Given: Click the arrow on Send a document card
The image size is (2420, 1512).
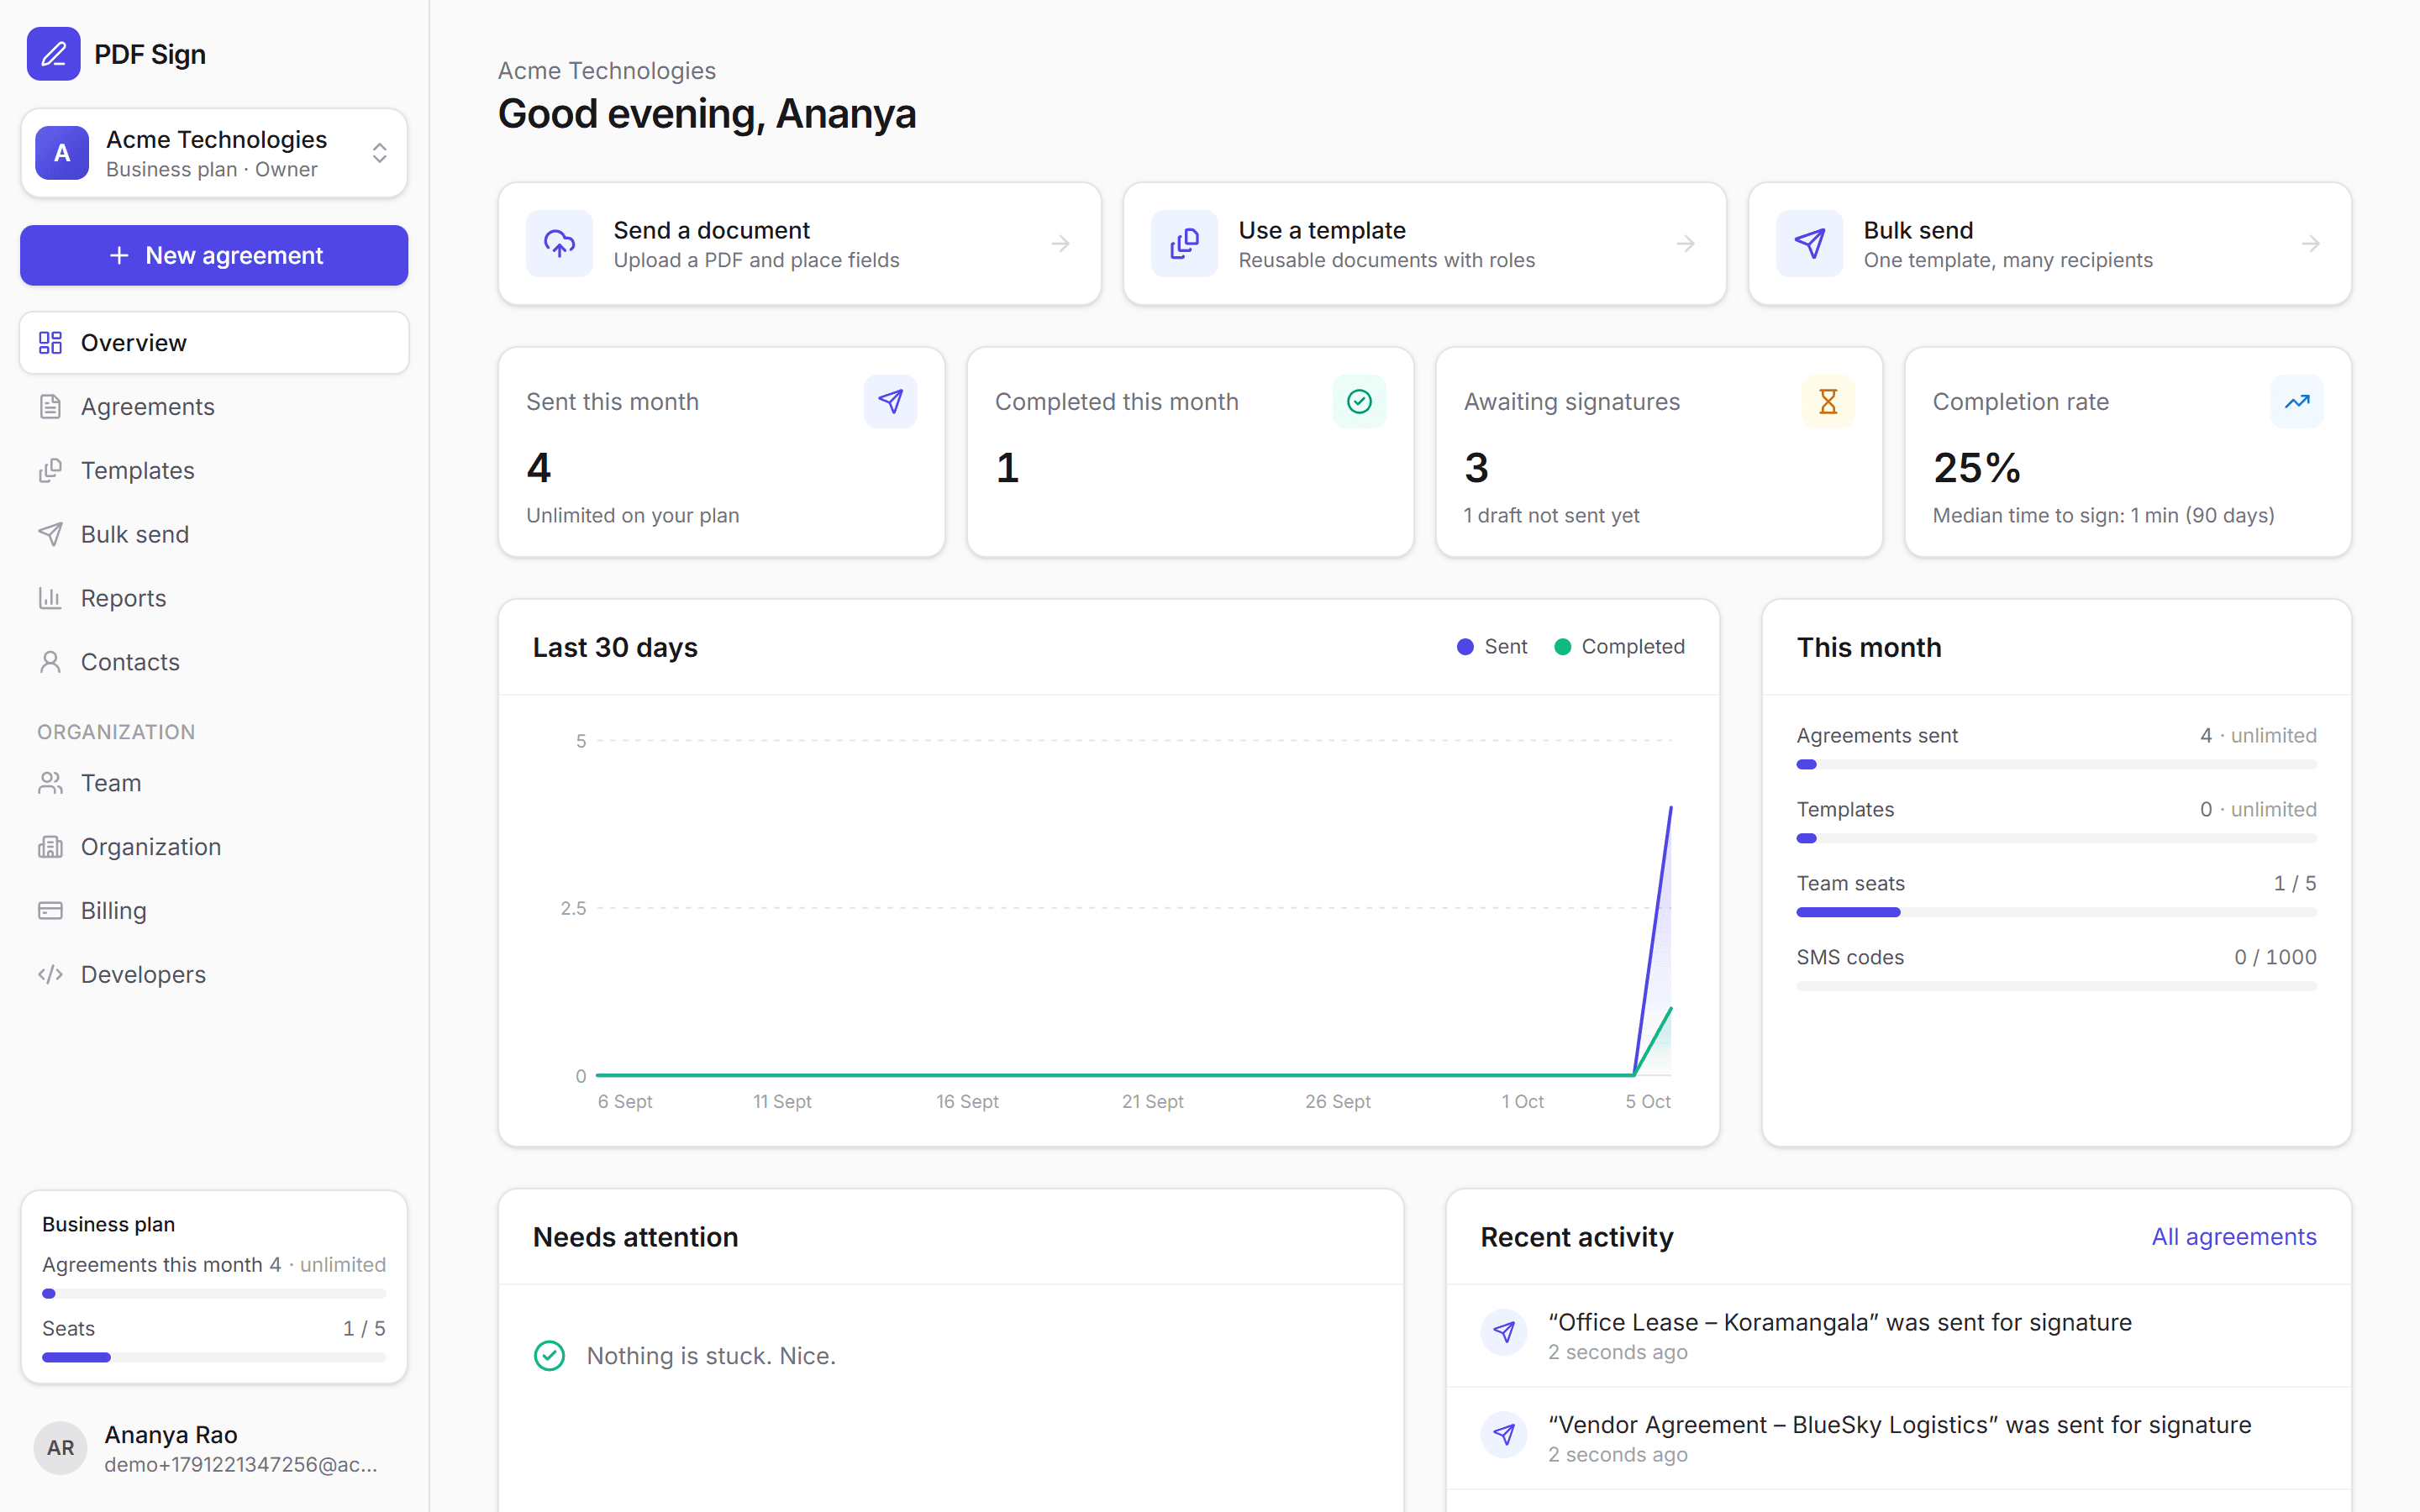Looking at the screenshot, I should 1061,244.
